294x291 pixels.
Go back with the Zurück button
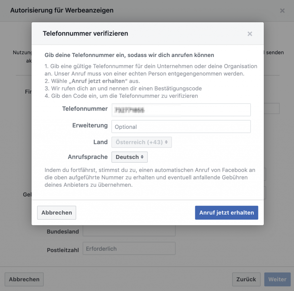click(246, 279)
